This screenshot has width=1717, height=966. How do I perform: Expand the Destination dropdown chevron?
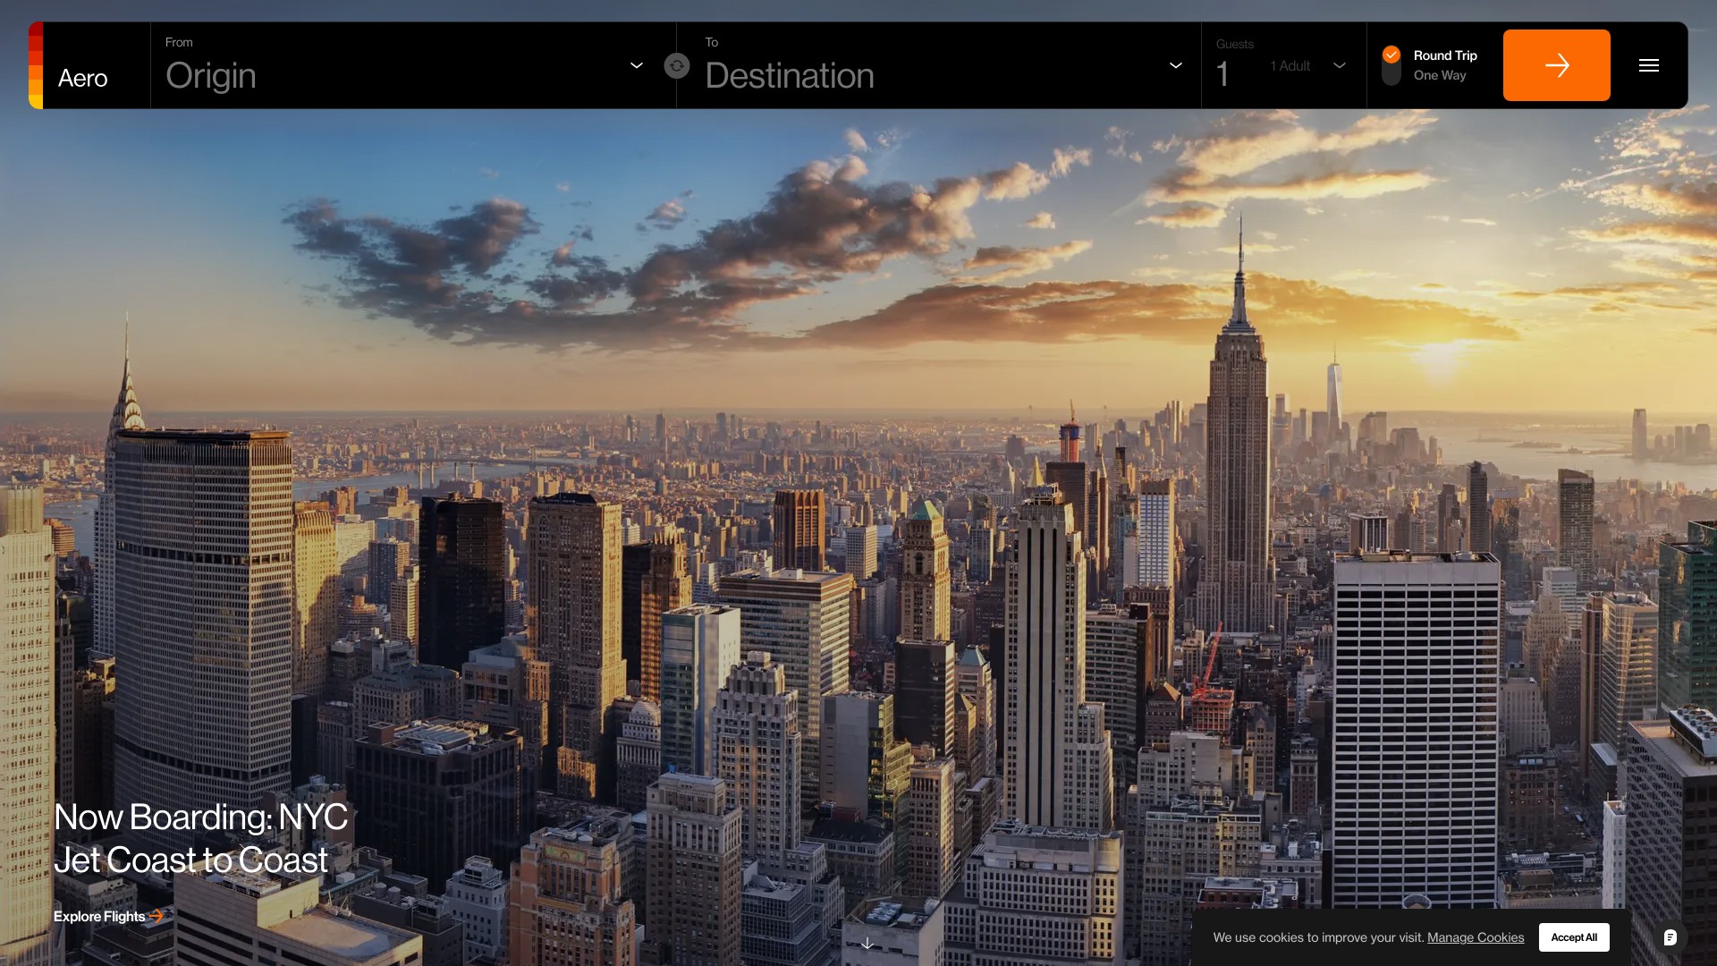1175,65
